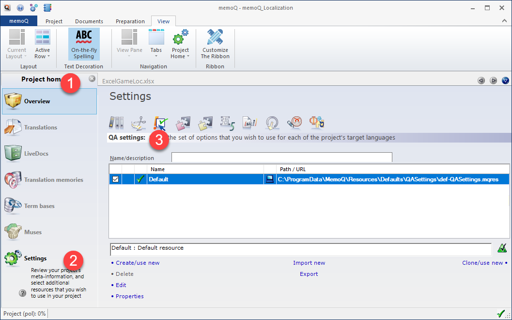This screenshot has height=320, width=512.
Task: Switch to ExcelGameLoc.xlsx document tab
Action: tap(128, 81)
